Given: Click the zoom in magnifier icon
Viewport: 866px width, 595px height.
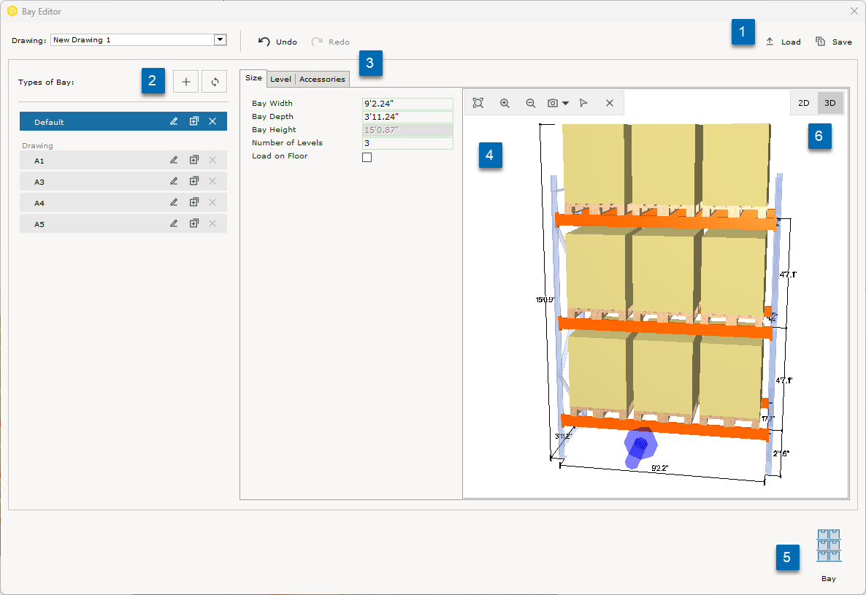Looking at the screenshot, I should coord(505,103).
